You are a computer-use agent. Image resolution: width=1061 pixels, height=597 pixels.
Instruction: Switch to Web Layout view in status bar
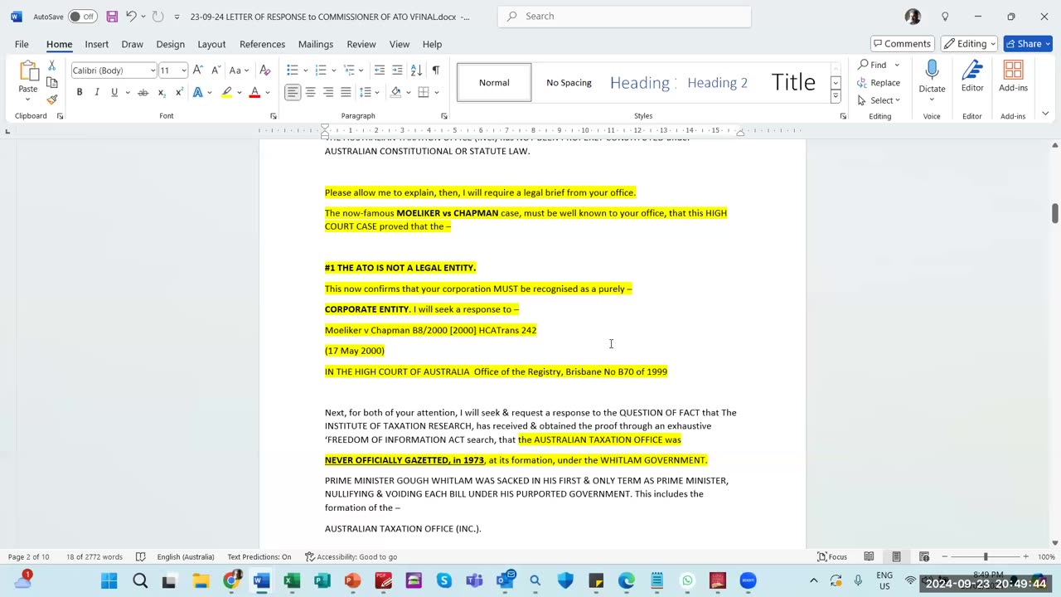[924, 556]
